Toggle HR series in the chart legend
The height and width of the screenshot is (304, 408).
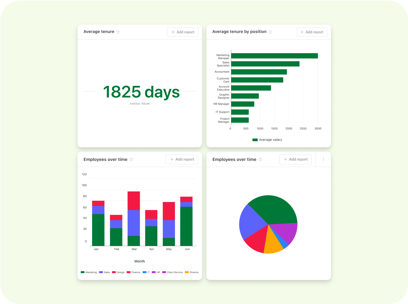(156, 272)
